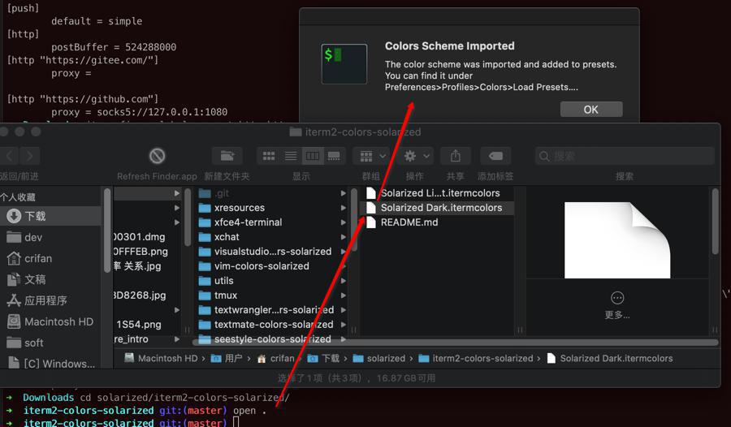
Task: Click iterm2-colors-solarized in path bar
Action: [476, 358]
